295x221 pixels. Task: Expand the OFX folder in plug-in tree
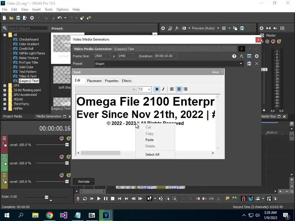[5, 85]
